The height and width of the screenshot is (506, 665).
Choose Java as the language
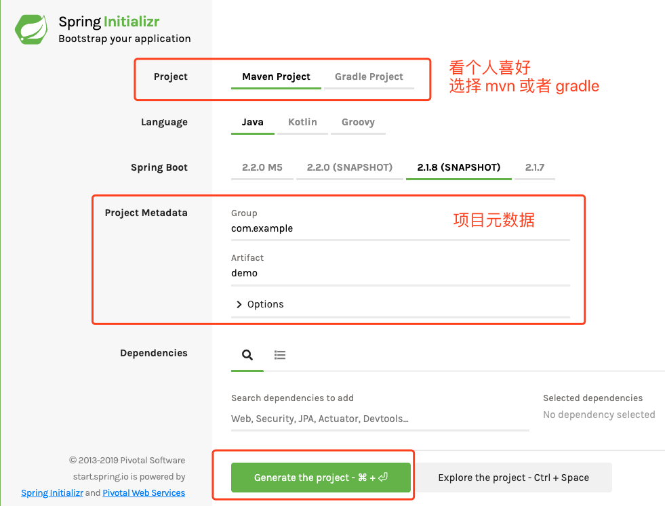[x=252, y=122]
